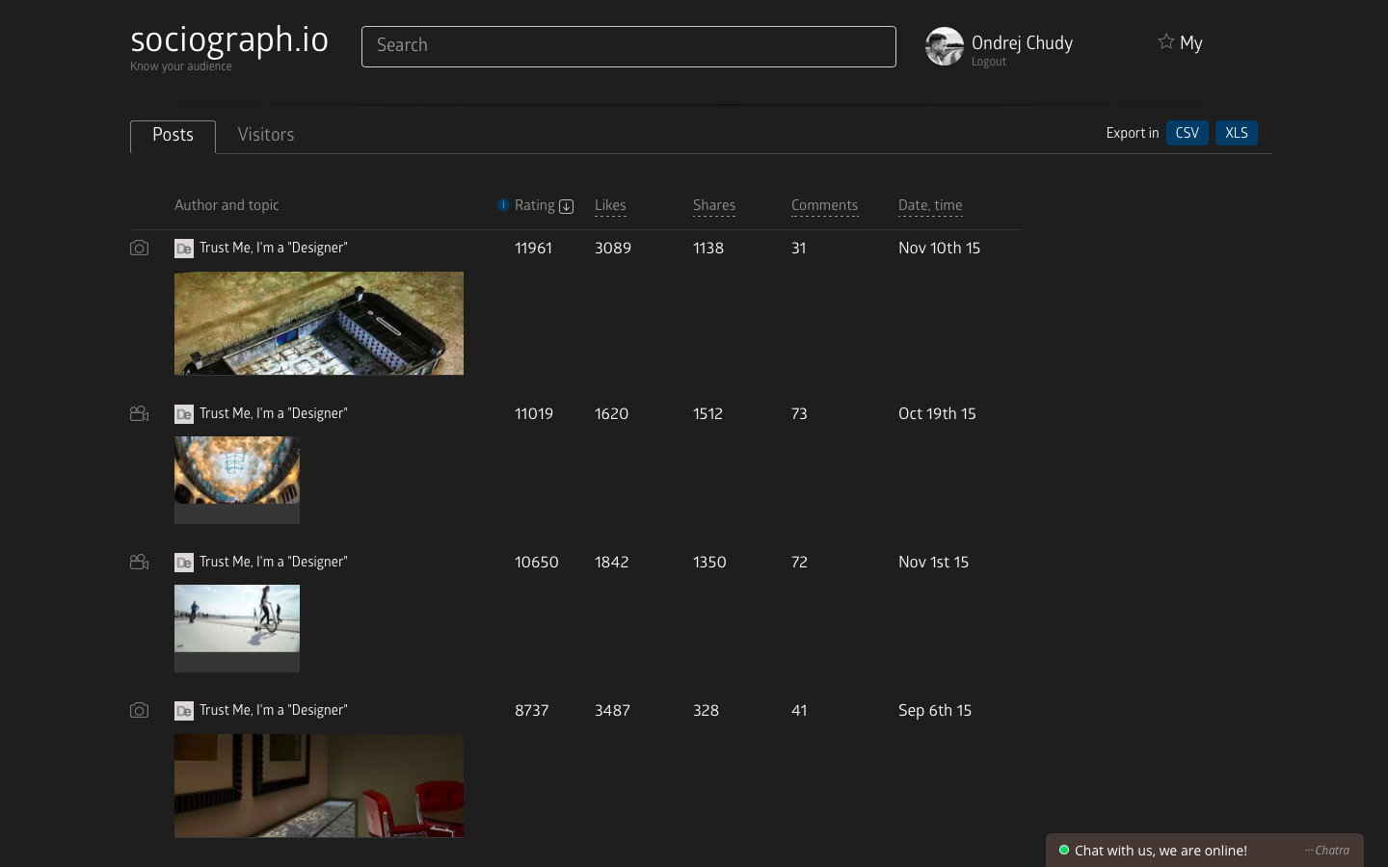The image size is (1388, 867).
Task: Click the Rating info icon
Action: tap(503, 205)
